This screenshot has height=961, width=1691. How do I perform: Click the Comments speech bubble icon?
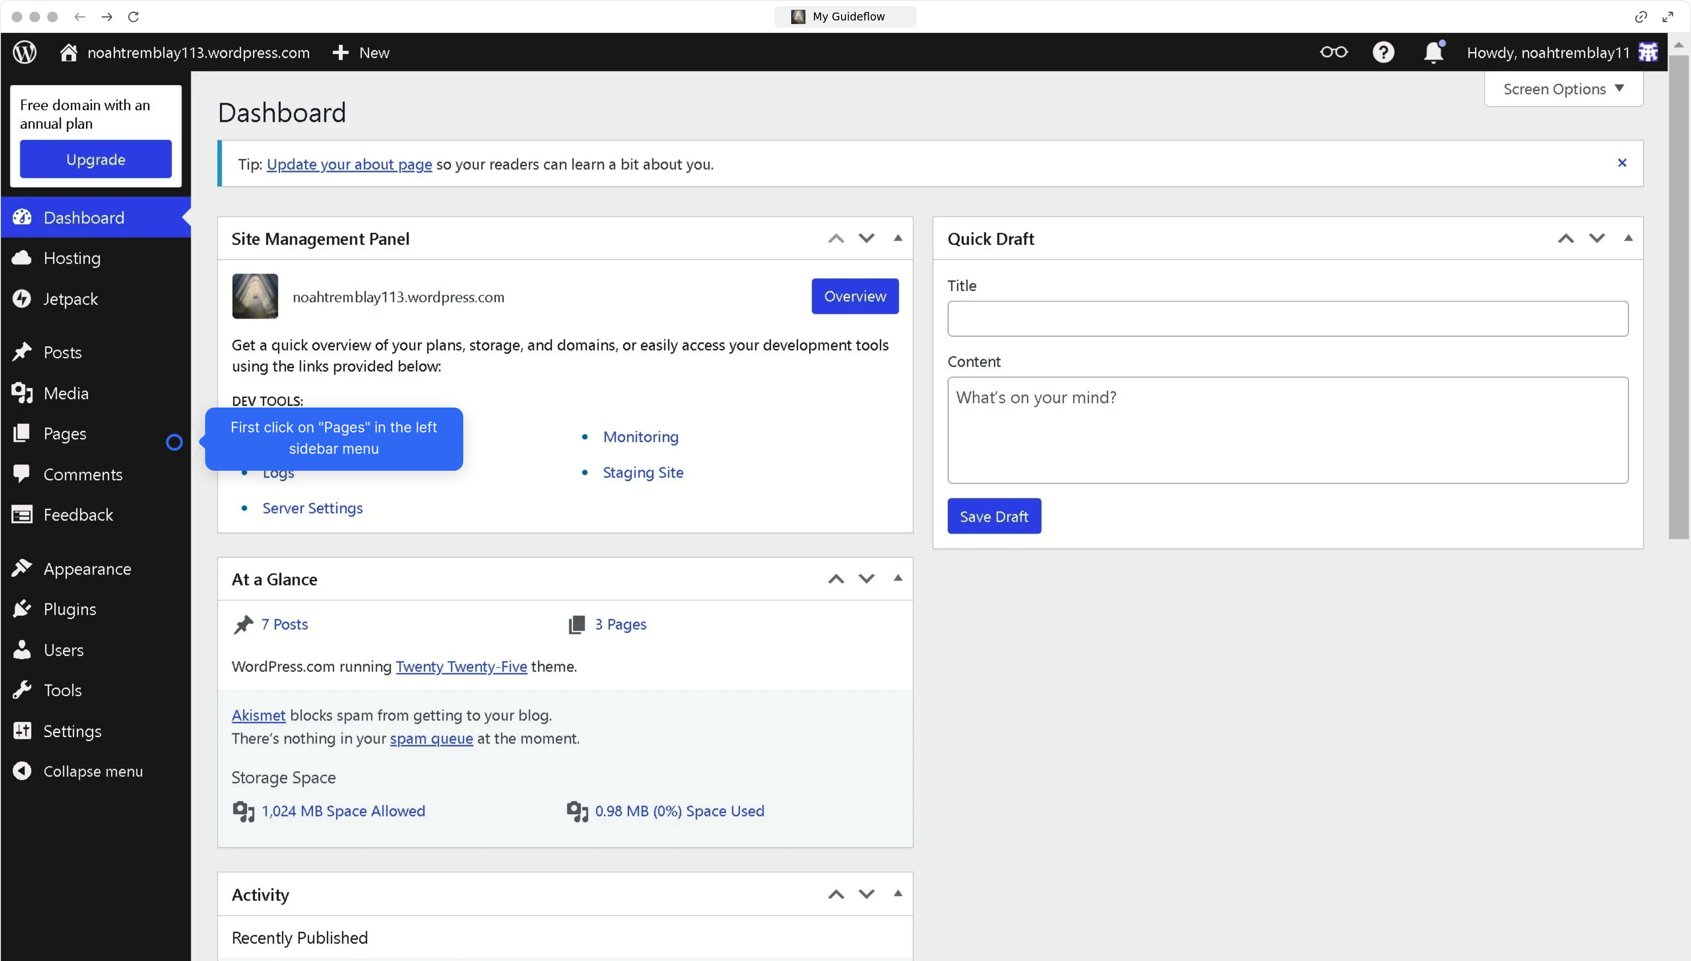(x=22, y=474)
